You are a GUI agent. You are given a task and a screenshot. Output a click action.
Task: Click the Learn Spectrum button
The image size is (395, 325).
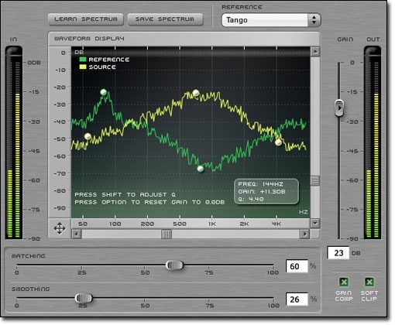[x=86, y=19]
